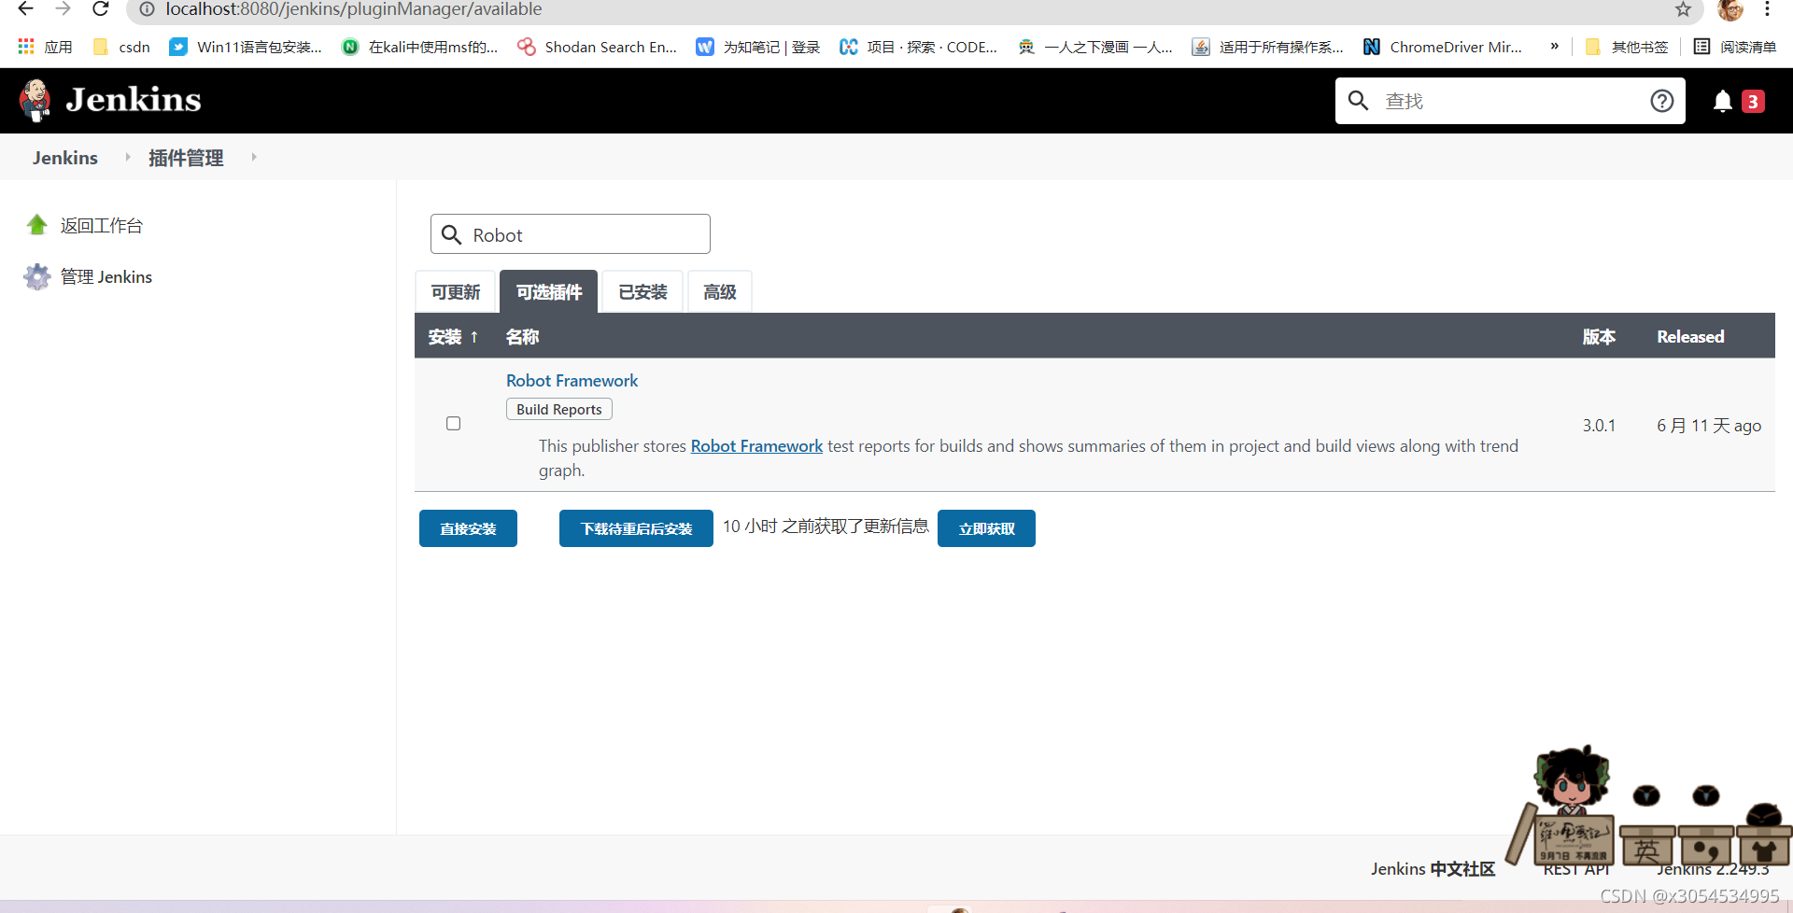Image resolution: width=1793 pixels, height=913 pixels.
Task: Click Jenkins breadcrumb link
Action: (x=65, y=158)
